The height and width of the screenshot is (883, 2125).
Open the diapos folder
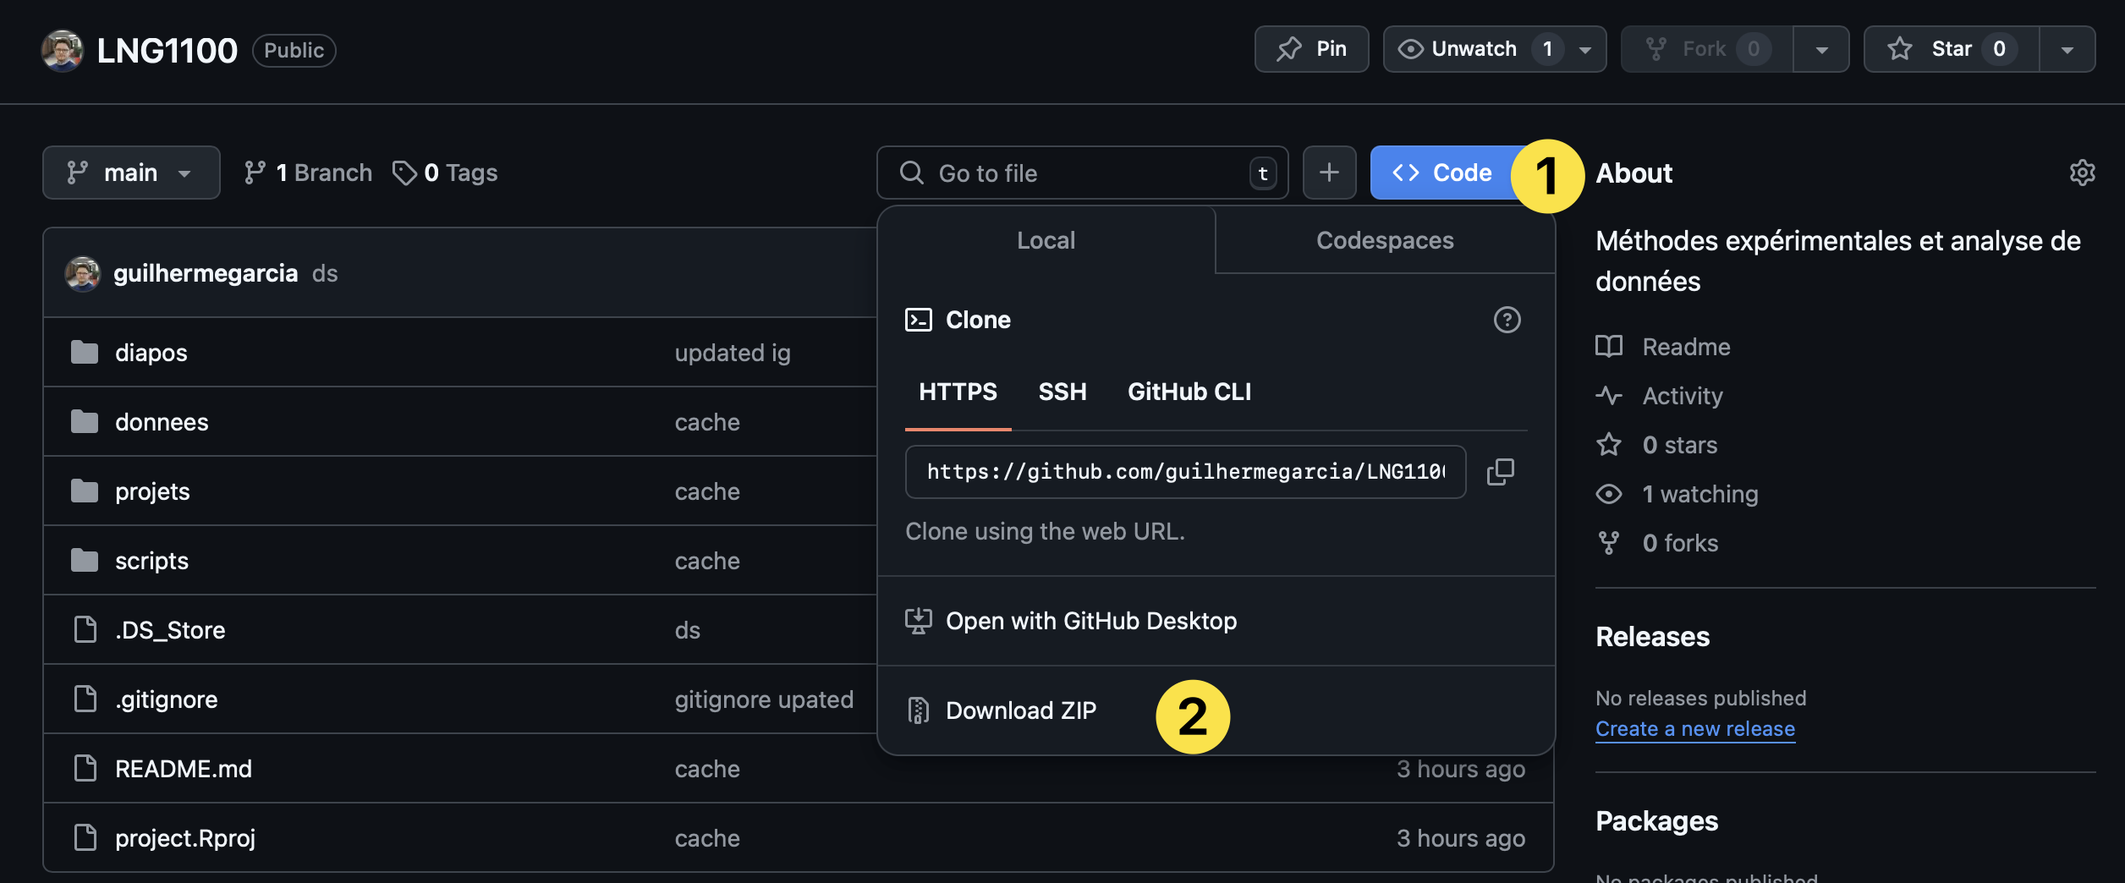click(x=151, y=353)
